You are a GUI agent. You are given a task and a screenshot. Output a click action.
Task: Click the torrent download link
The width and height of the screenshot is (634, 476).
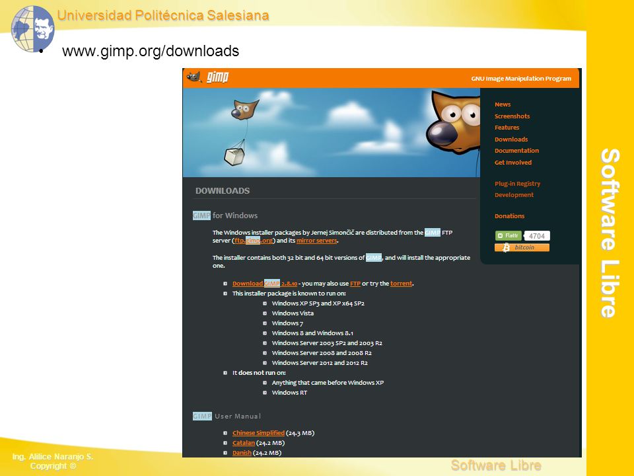pos(401,284)
